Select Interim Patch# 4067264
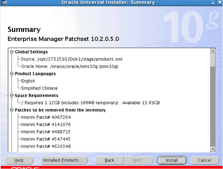Screen dimensions: 223x169 coord(46,117)
